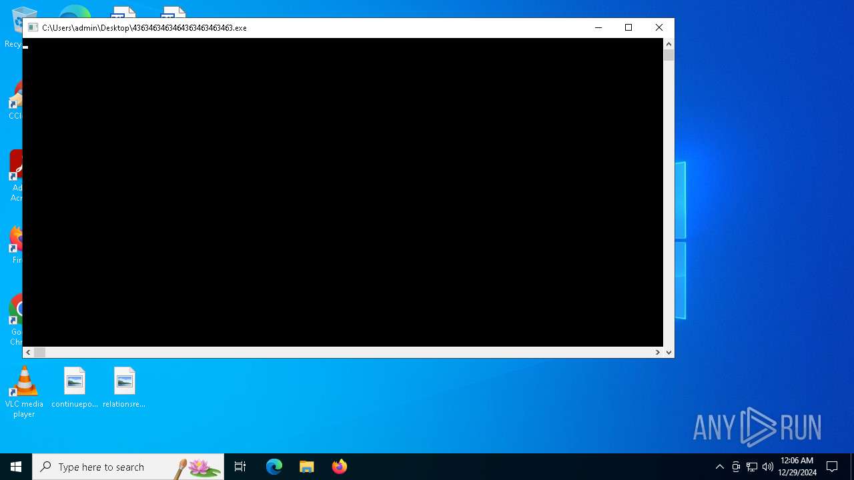Screen dimensions: 854x480
Task: Click the console title bar path text
Action: [144, 28]
